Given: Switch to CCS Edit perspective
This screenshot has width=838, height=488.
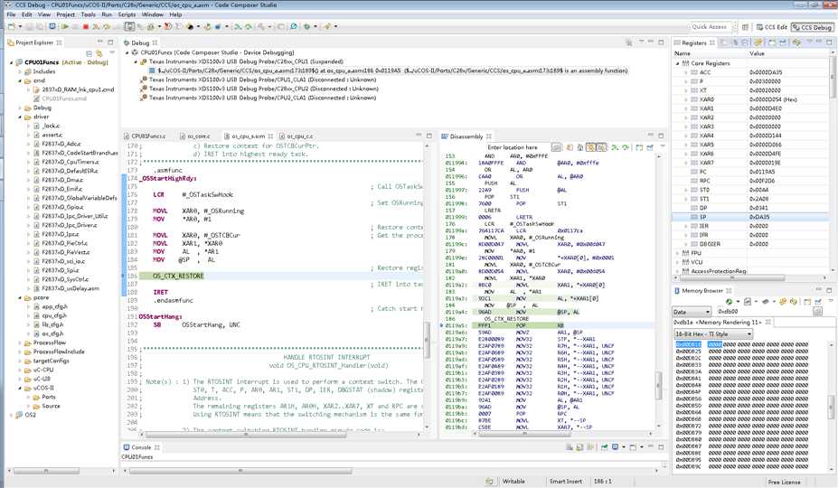Looking at the screenshot, I should click(x=771, y=27).
